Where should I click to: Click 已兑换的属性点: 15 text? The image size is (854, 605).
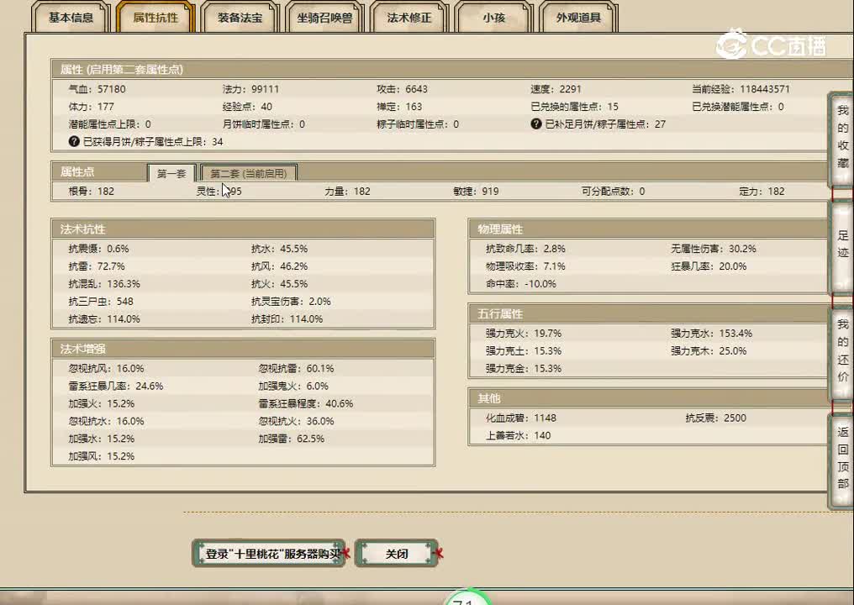pos(575,106)
